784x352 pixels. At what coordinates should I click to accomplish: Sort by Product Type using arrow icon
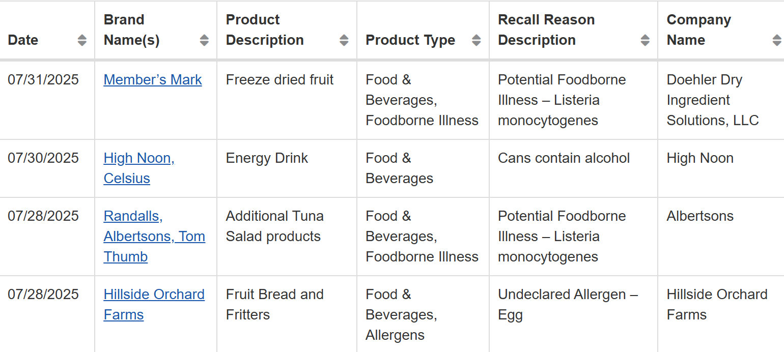(477, 40)
